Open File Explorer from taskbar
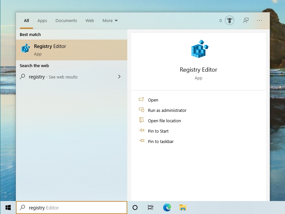This screenshot has height=214, width=285. click(183, 208)
